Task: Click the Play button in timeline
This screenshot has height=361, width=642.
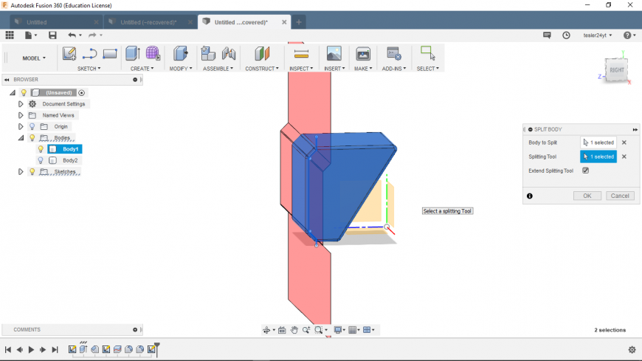Action: click(31, 349)
